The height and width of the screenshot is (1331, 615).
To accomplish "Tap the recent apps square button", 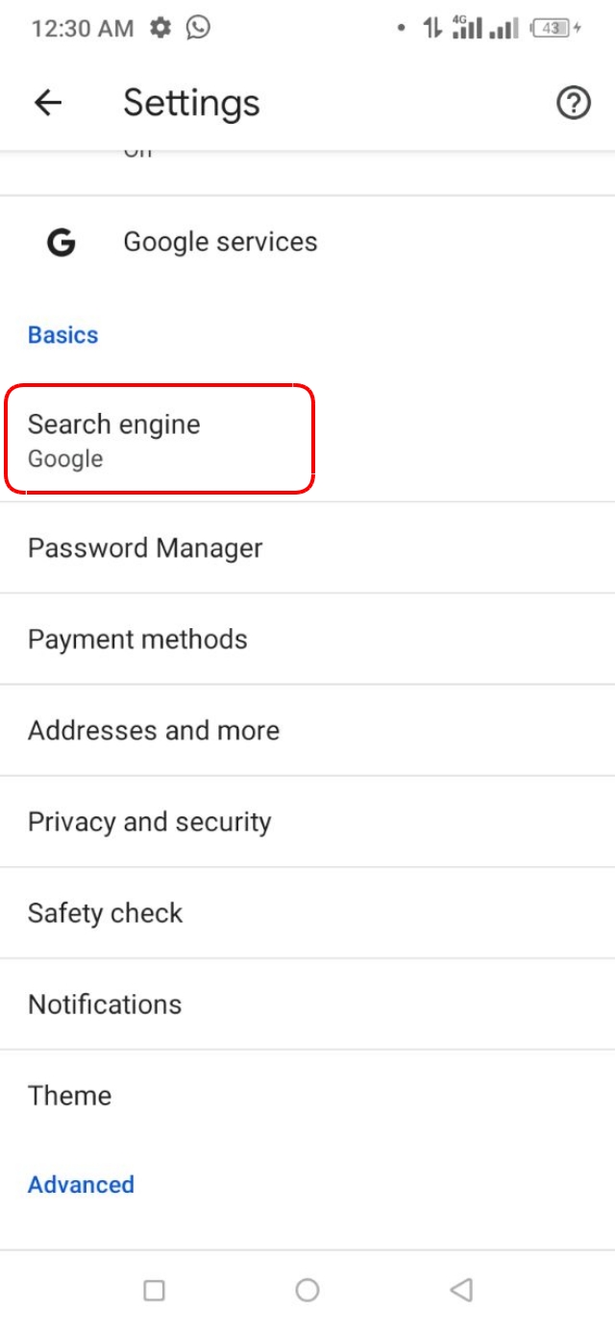I will 154,1291.
